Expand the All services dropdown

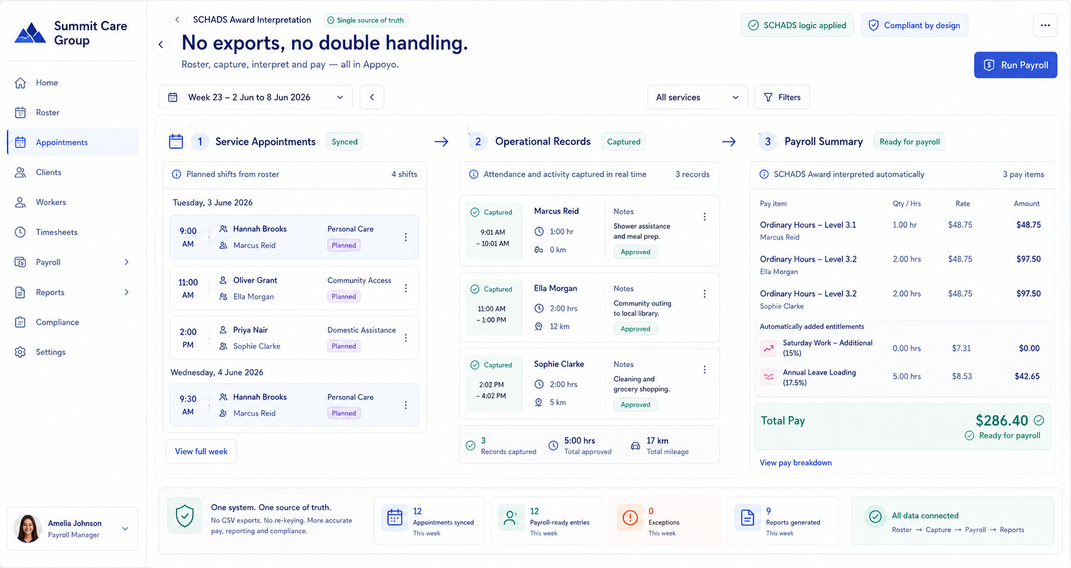(x=697, y=97)
